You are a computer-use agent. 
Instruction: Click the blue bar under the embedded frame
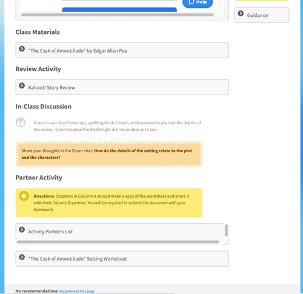coord(119,10)
